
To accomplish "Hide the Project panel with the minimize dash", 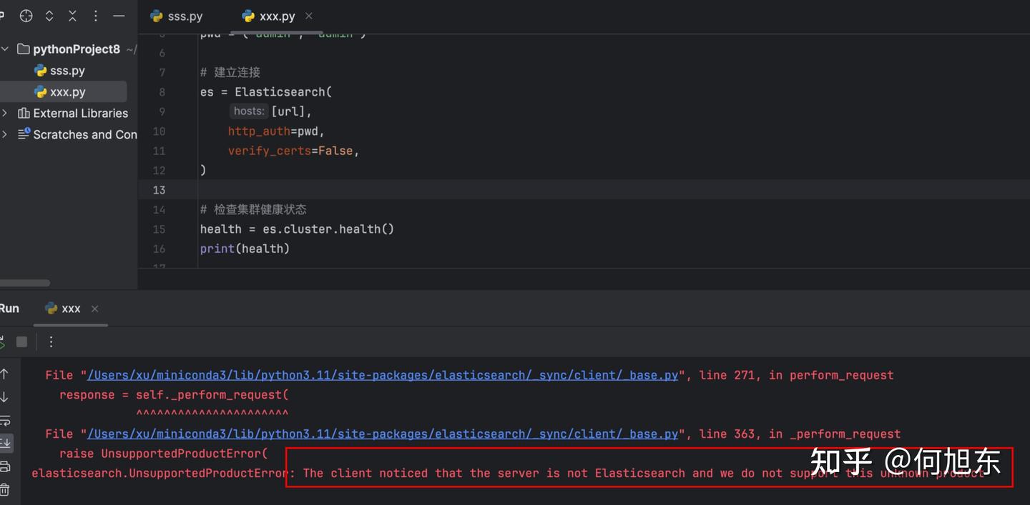I will [x=119, y=16].
